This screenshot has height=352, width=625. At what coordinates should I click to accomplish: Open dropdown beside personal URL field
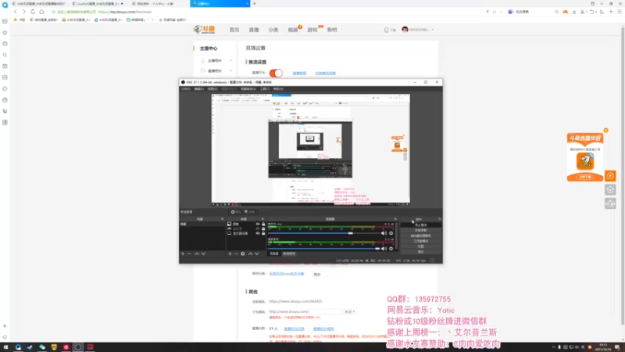point(349,311)
